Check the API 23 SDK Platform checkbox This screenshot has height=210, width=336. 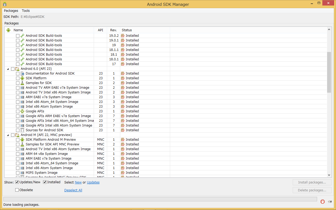18,78
